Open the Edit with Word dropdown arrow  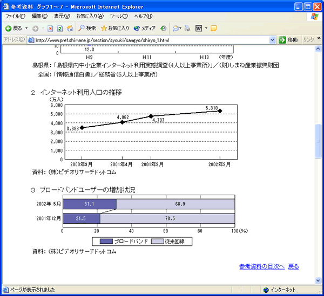(206, 28)
